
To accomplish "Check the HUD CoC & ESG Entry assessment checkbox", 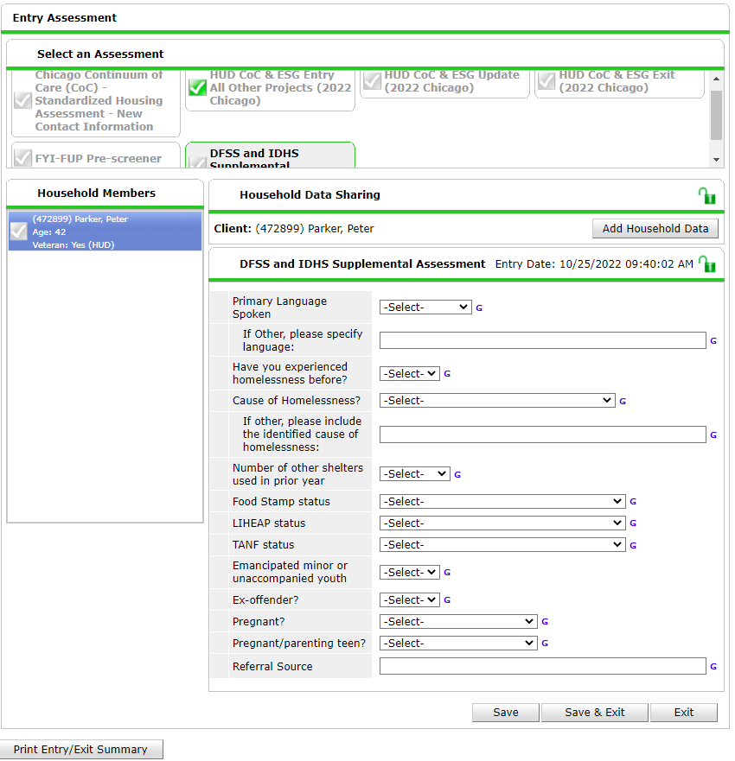I will click(197, 87).
